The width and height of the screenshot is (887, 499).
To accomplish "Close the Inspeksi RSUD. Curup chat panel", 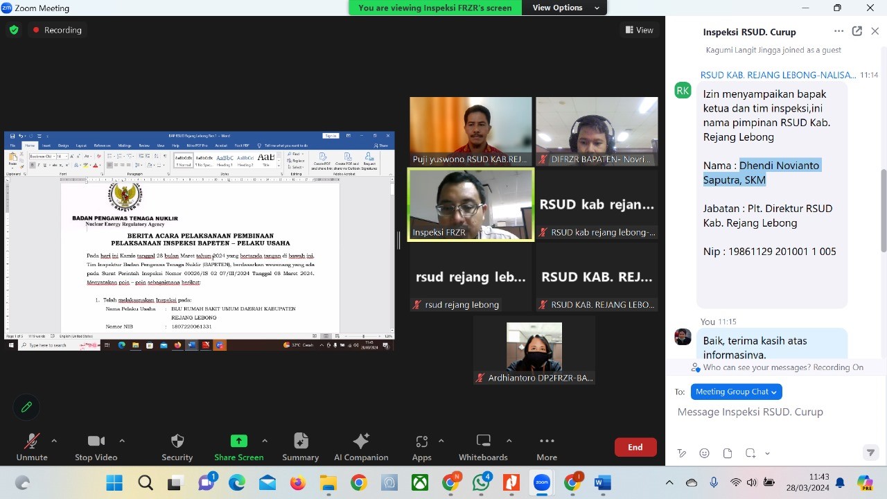I will [875, 31].
